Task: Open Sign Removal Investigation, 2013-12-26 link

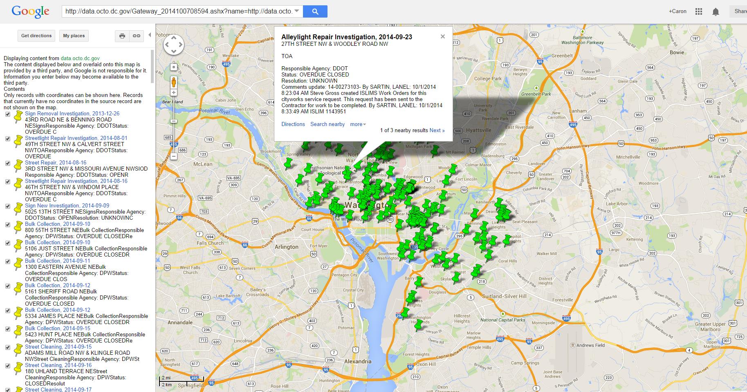Action: (x=72, y=114)
